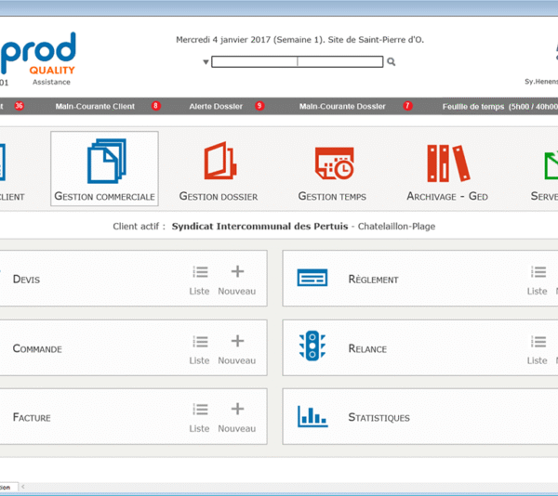Click the search magnifier icon
Image resolution: width=558 pixels, height=496 pixels.
[x=392, y=62]
